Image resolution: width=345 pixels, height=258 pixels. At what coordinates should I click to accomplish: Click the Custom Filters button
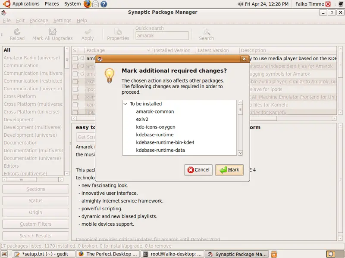(36, 224)
